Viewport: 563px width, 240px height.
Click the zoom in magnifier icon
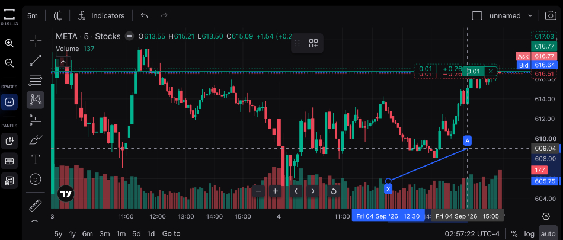click(x=9, y=43)
